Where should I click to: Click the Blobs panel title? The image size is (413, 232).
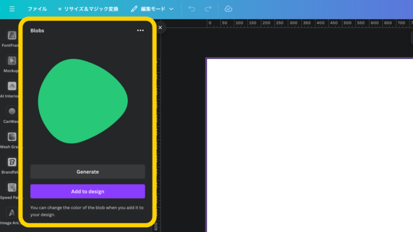(37, 30)
